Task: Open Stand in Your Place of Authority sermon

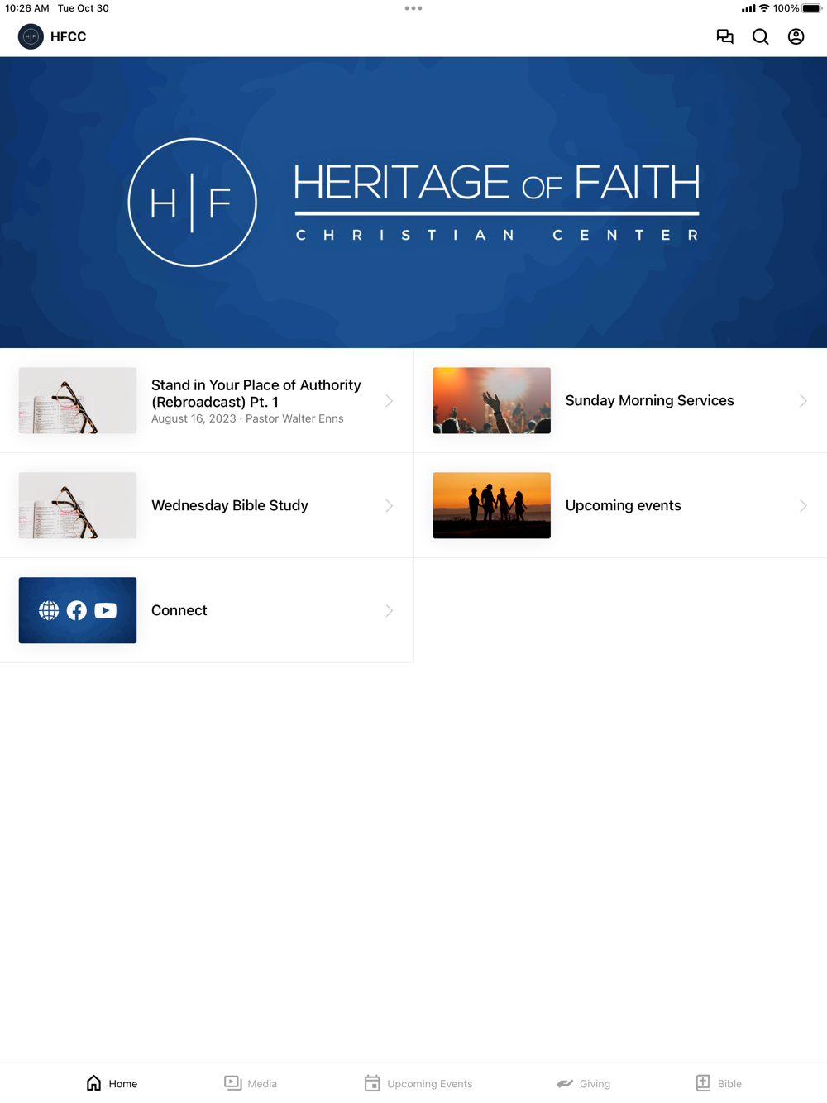Action: (207, 401)
